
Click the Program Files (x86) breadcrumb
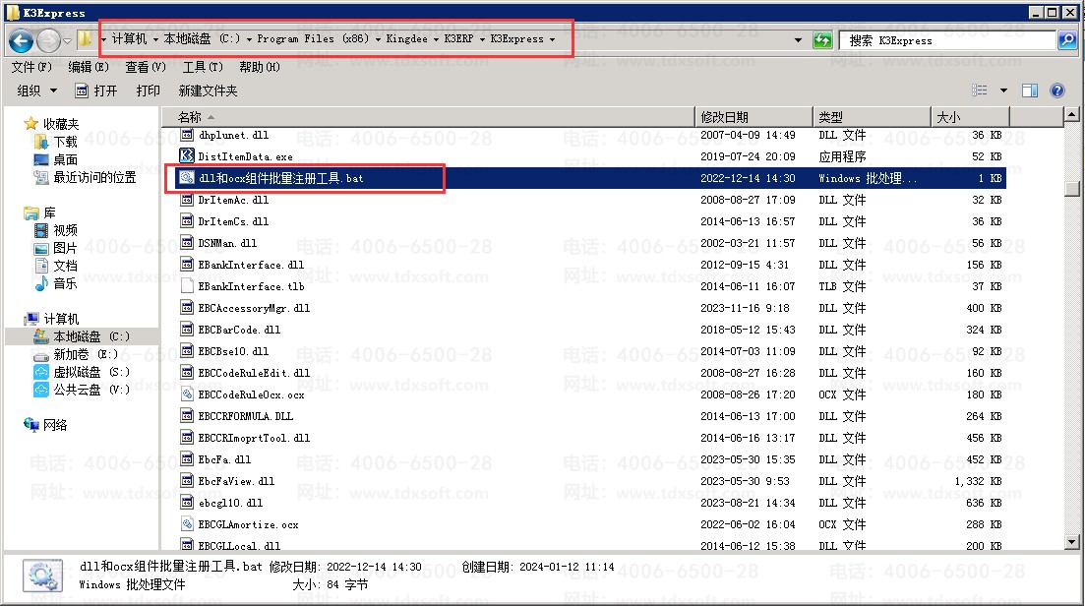pos(313,38)
